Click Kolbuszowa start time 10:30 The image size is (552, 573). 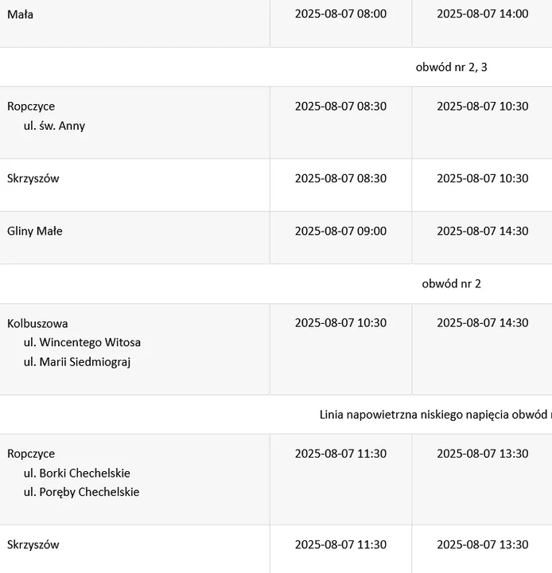[x=340, y=322]
